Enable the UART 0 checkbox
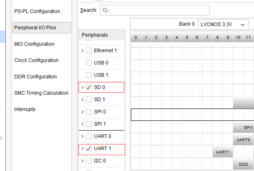The height and width of the screenshot is (171, 254). pyautogui.click(x=89, y=136)
